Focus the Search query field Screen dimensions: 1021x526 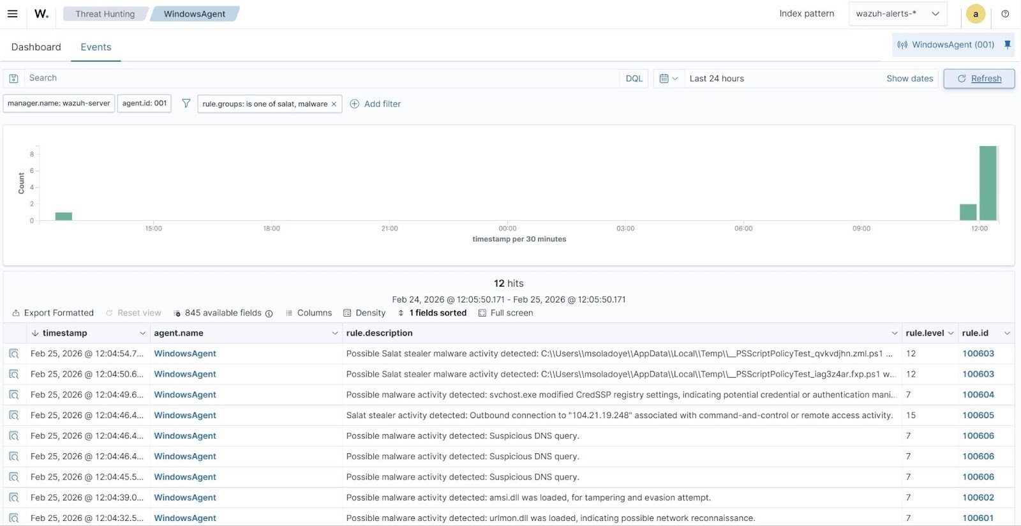tap(322, 78)
